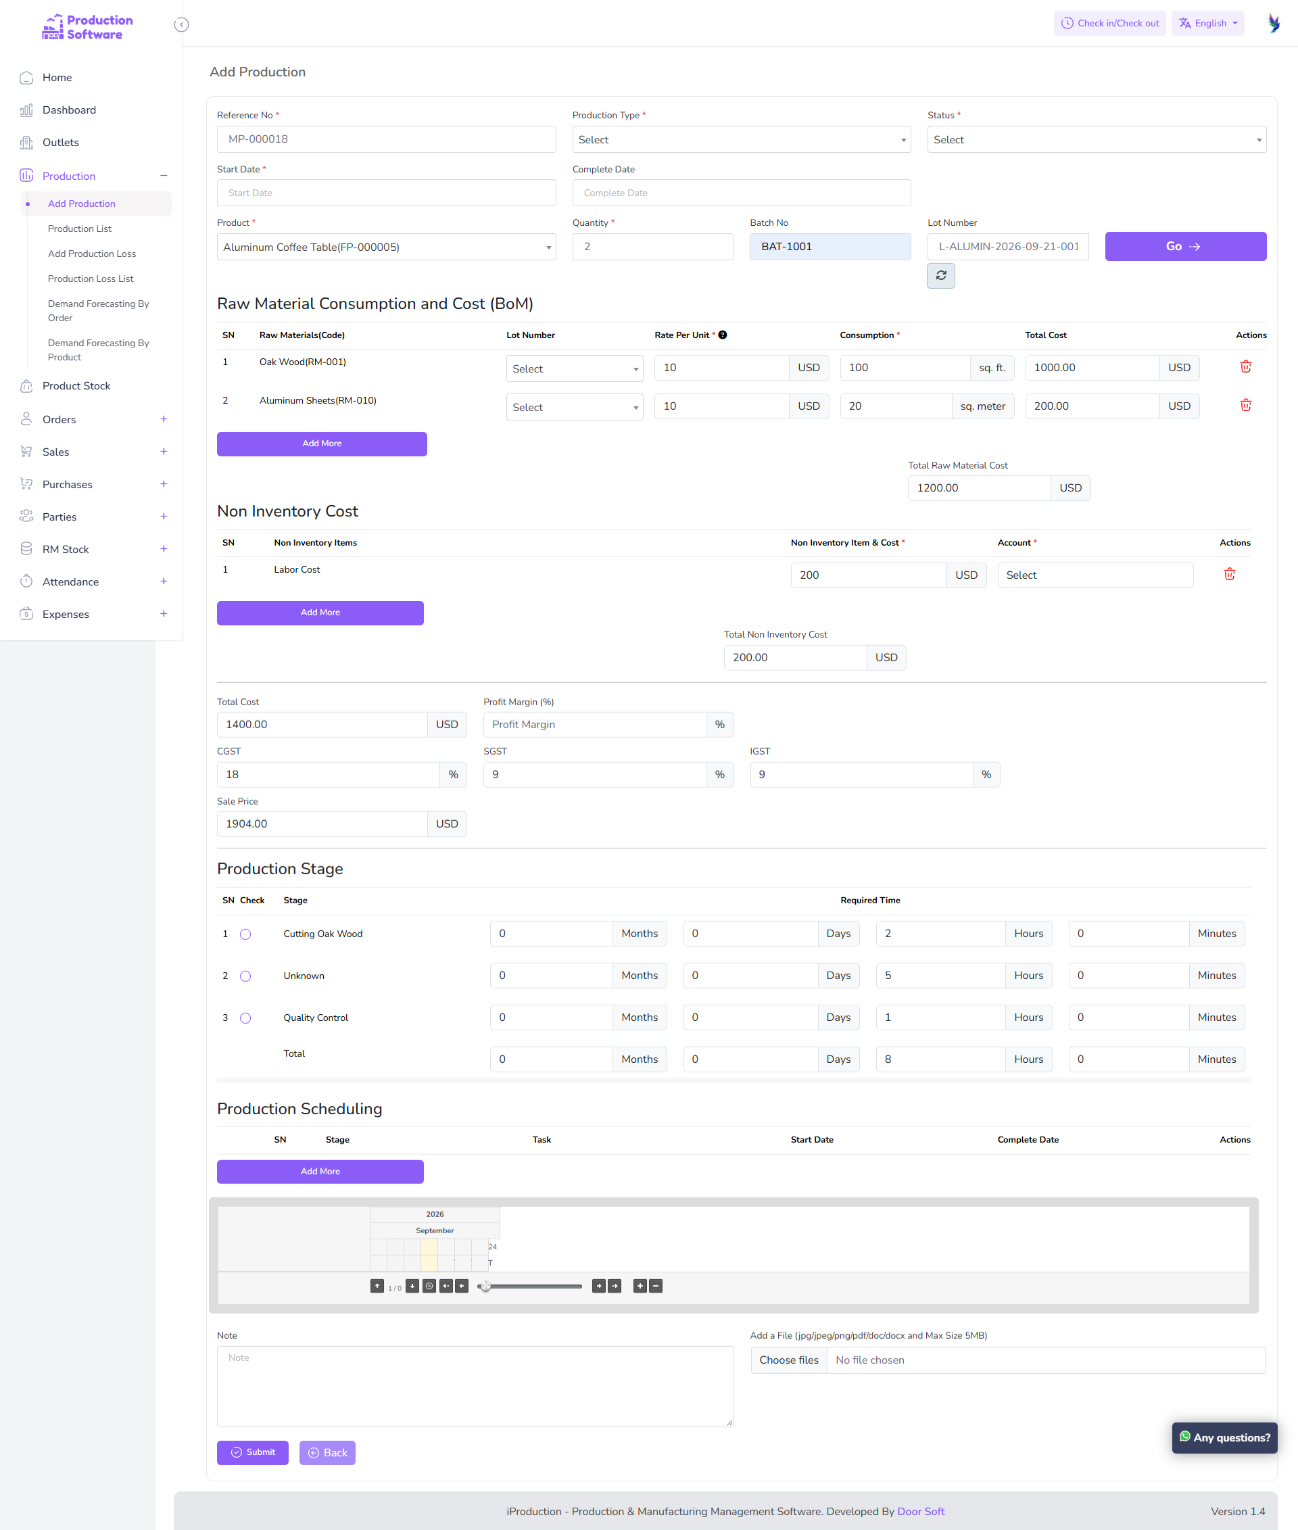Click the Gantt page down arrow
1298x1530 pixels.
point(412,1286)
